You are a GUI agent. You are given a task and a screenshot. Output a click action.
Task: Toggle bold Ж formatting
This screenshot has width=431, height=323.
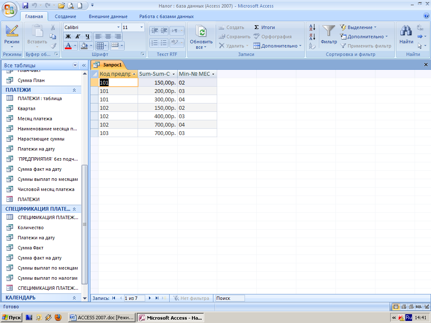[68, 36]
